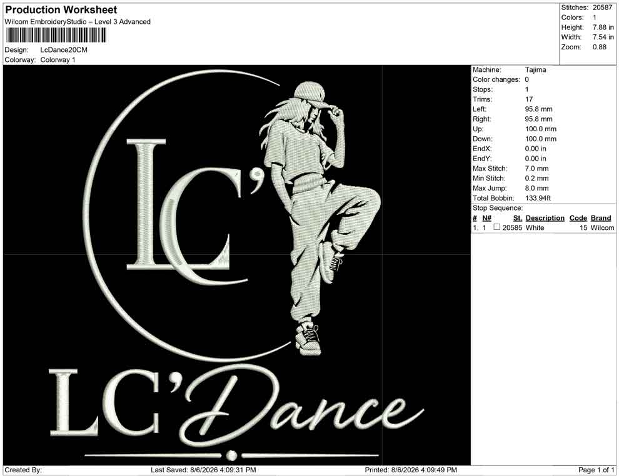Click the 'Printed: 8/6/2026 4:09:49 PM' text
This screenshot has height=476, width=619.
[411, 470]
